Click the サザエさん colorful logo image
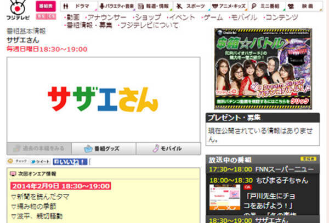The width and height of the screenshot is (329, 223). tap(103, 99)
